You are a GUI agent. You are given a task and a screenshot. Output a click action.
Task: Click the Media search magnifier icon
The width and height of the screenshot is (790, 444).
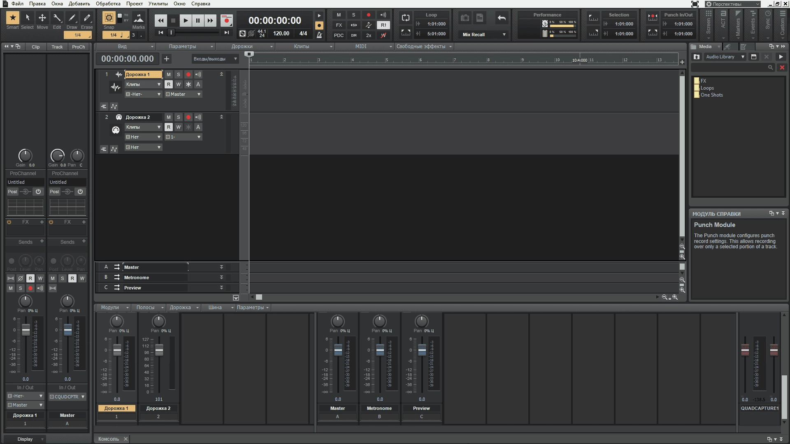pos(770,67)
